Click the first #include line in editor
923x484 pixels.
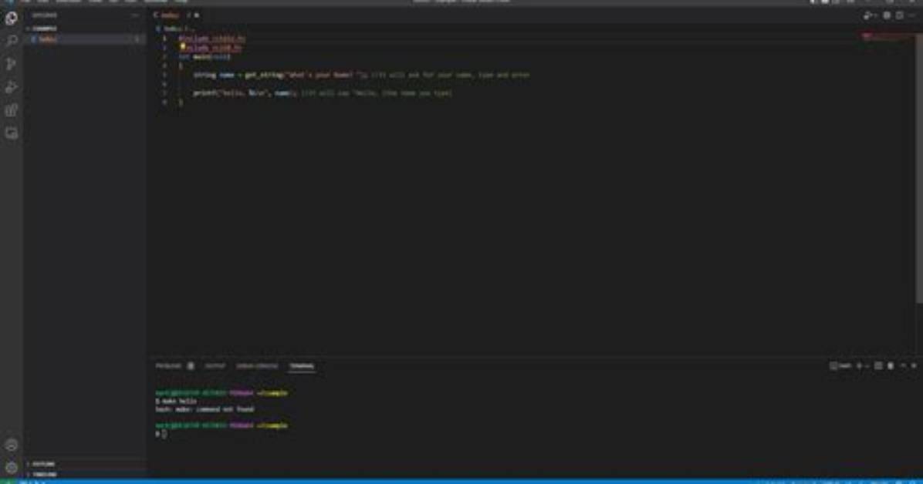pyautogui.click(x=212, y=39)
